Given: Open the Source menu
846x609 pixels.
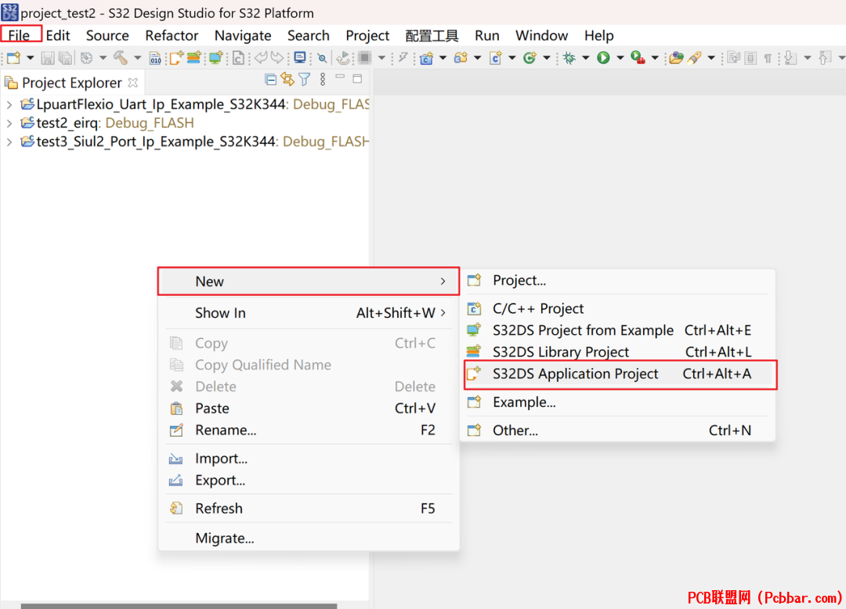Looking at the screenshot, I should (107, 35).
